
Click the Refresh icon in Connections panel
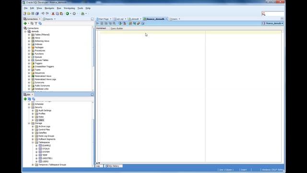point(32,24)
